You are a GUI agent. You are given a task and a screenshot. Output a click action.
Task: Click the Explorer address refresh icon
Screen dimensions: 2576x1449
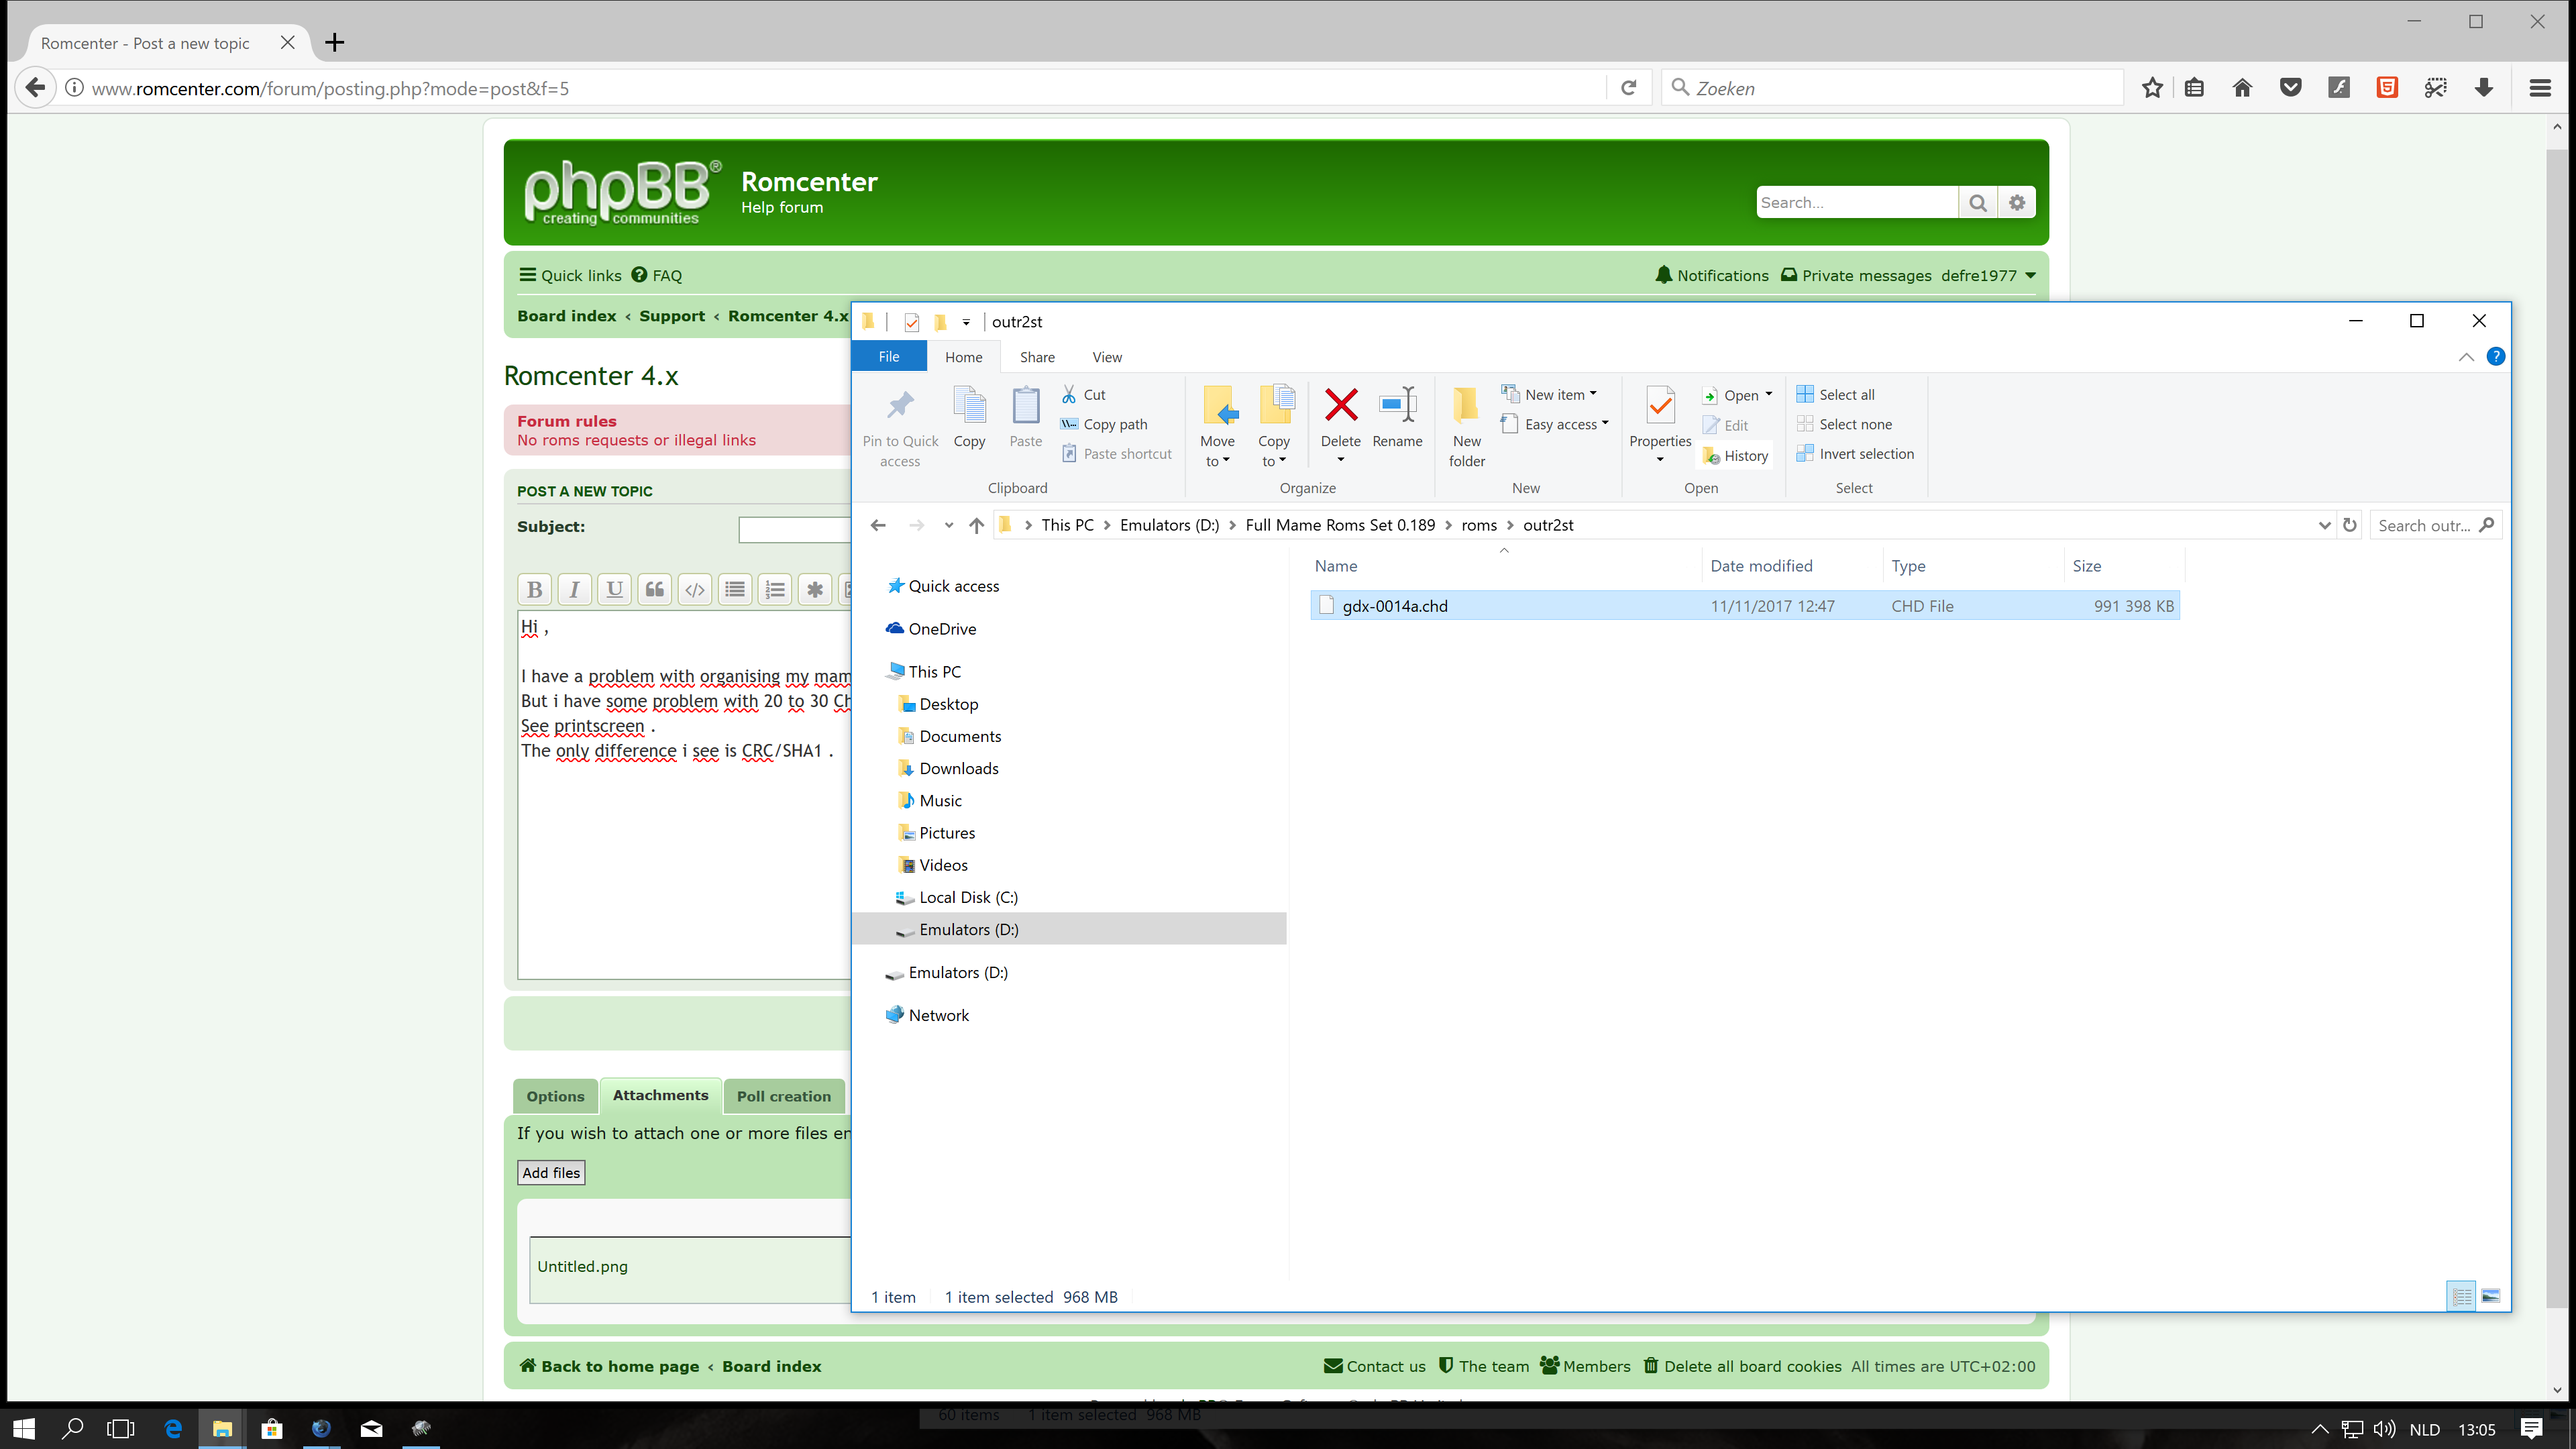pyautogui.click(x=2350, y=525)
